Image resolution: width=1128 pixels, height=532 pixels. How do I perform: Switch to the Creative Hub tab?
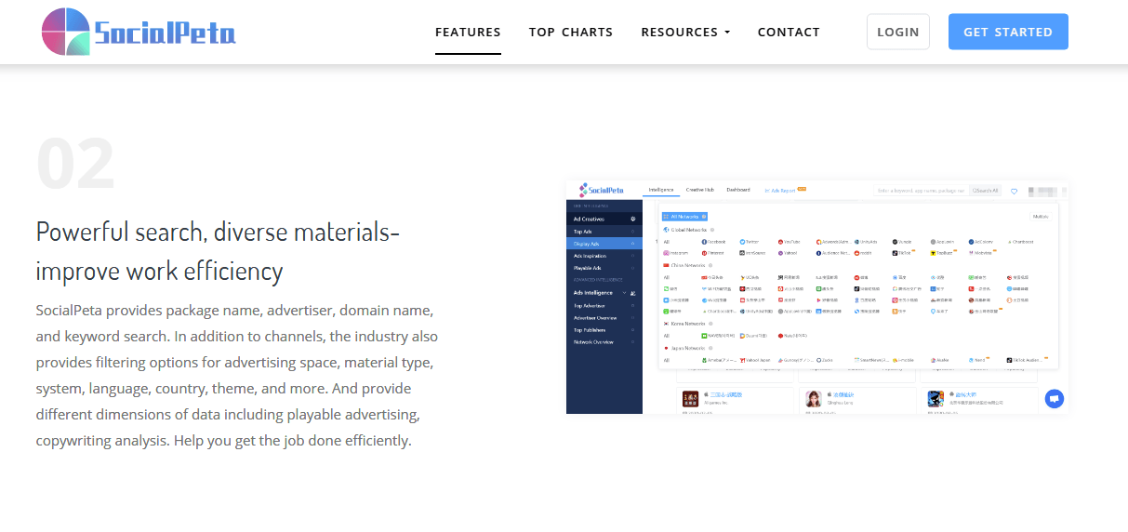pos(700,190)
